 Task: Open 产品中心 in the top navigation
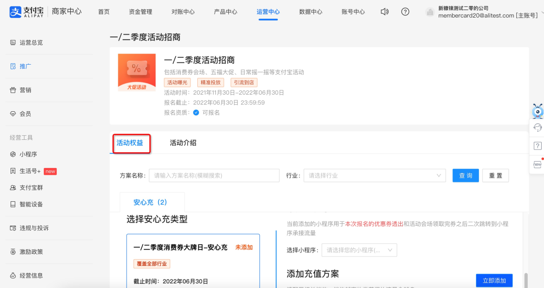click(226, 12)
